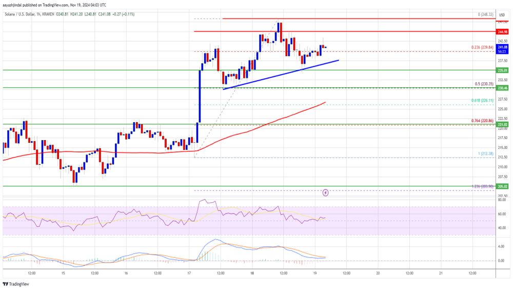Click date label 18 on time axis

pyautogui.click(x=252, y=273)
